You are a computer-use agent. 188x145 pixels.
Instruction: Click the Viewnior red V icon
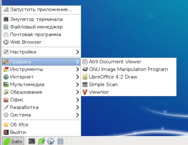tap(85, 92)
